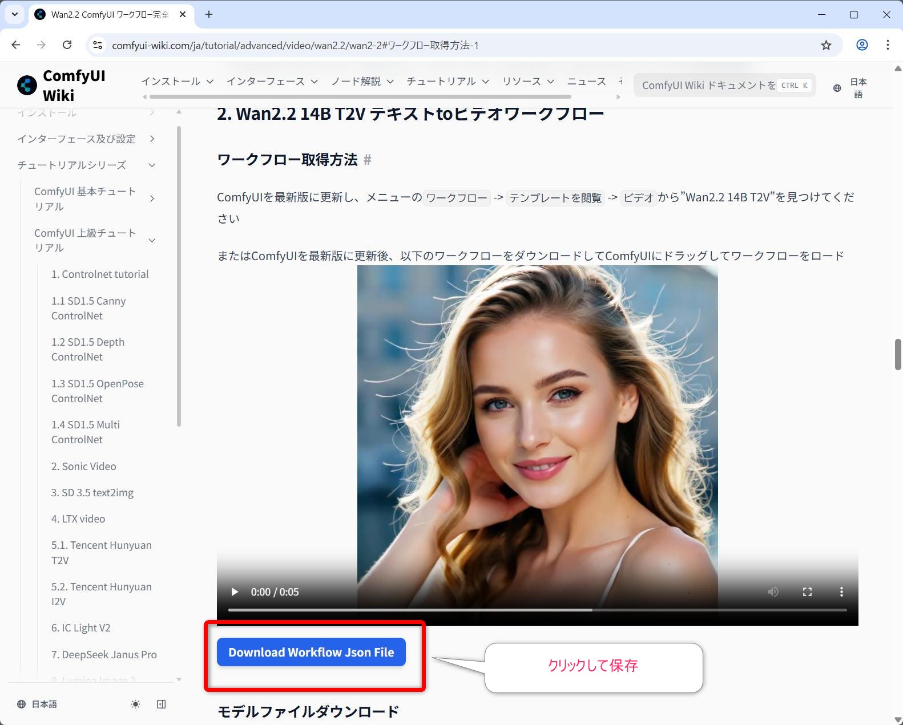Collapse ComfyUI 上級チュートリアル section
903x725 pixels.
(94, 240)
